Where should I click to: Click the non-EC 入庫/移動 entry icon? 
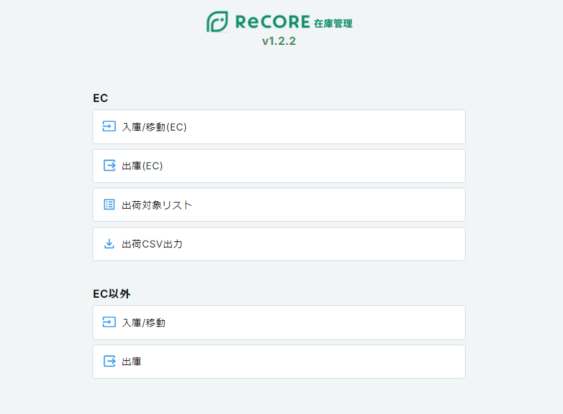(x=109, y=322)
